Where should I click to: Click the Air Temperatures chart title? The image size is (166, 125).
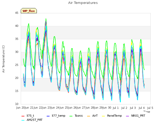tap(83, 3)
